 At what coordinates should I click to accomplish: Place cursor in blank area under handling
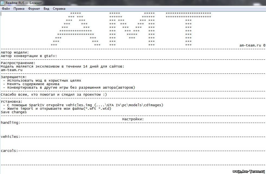(x=133, y=130)
